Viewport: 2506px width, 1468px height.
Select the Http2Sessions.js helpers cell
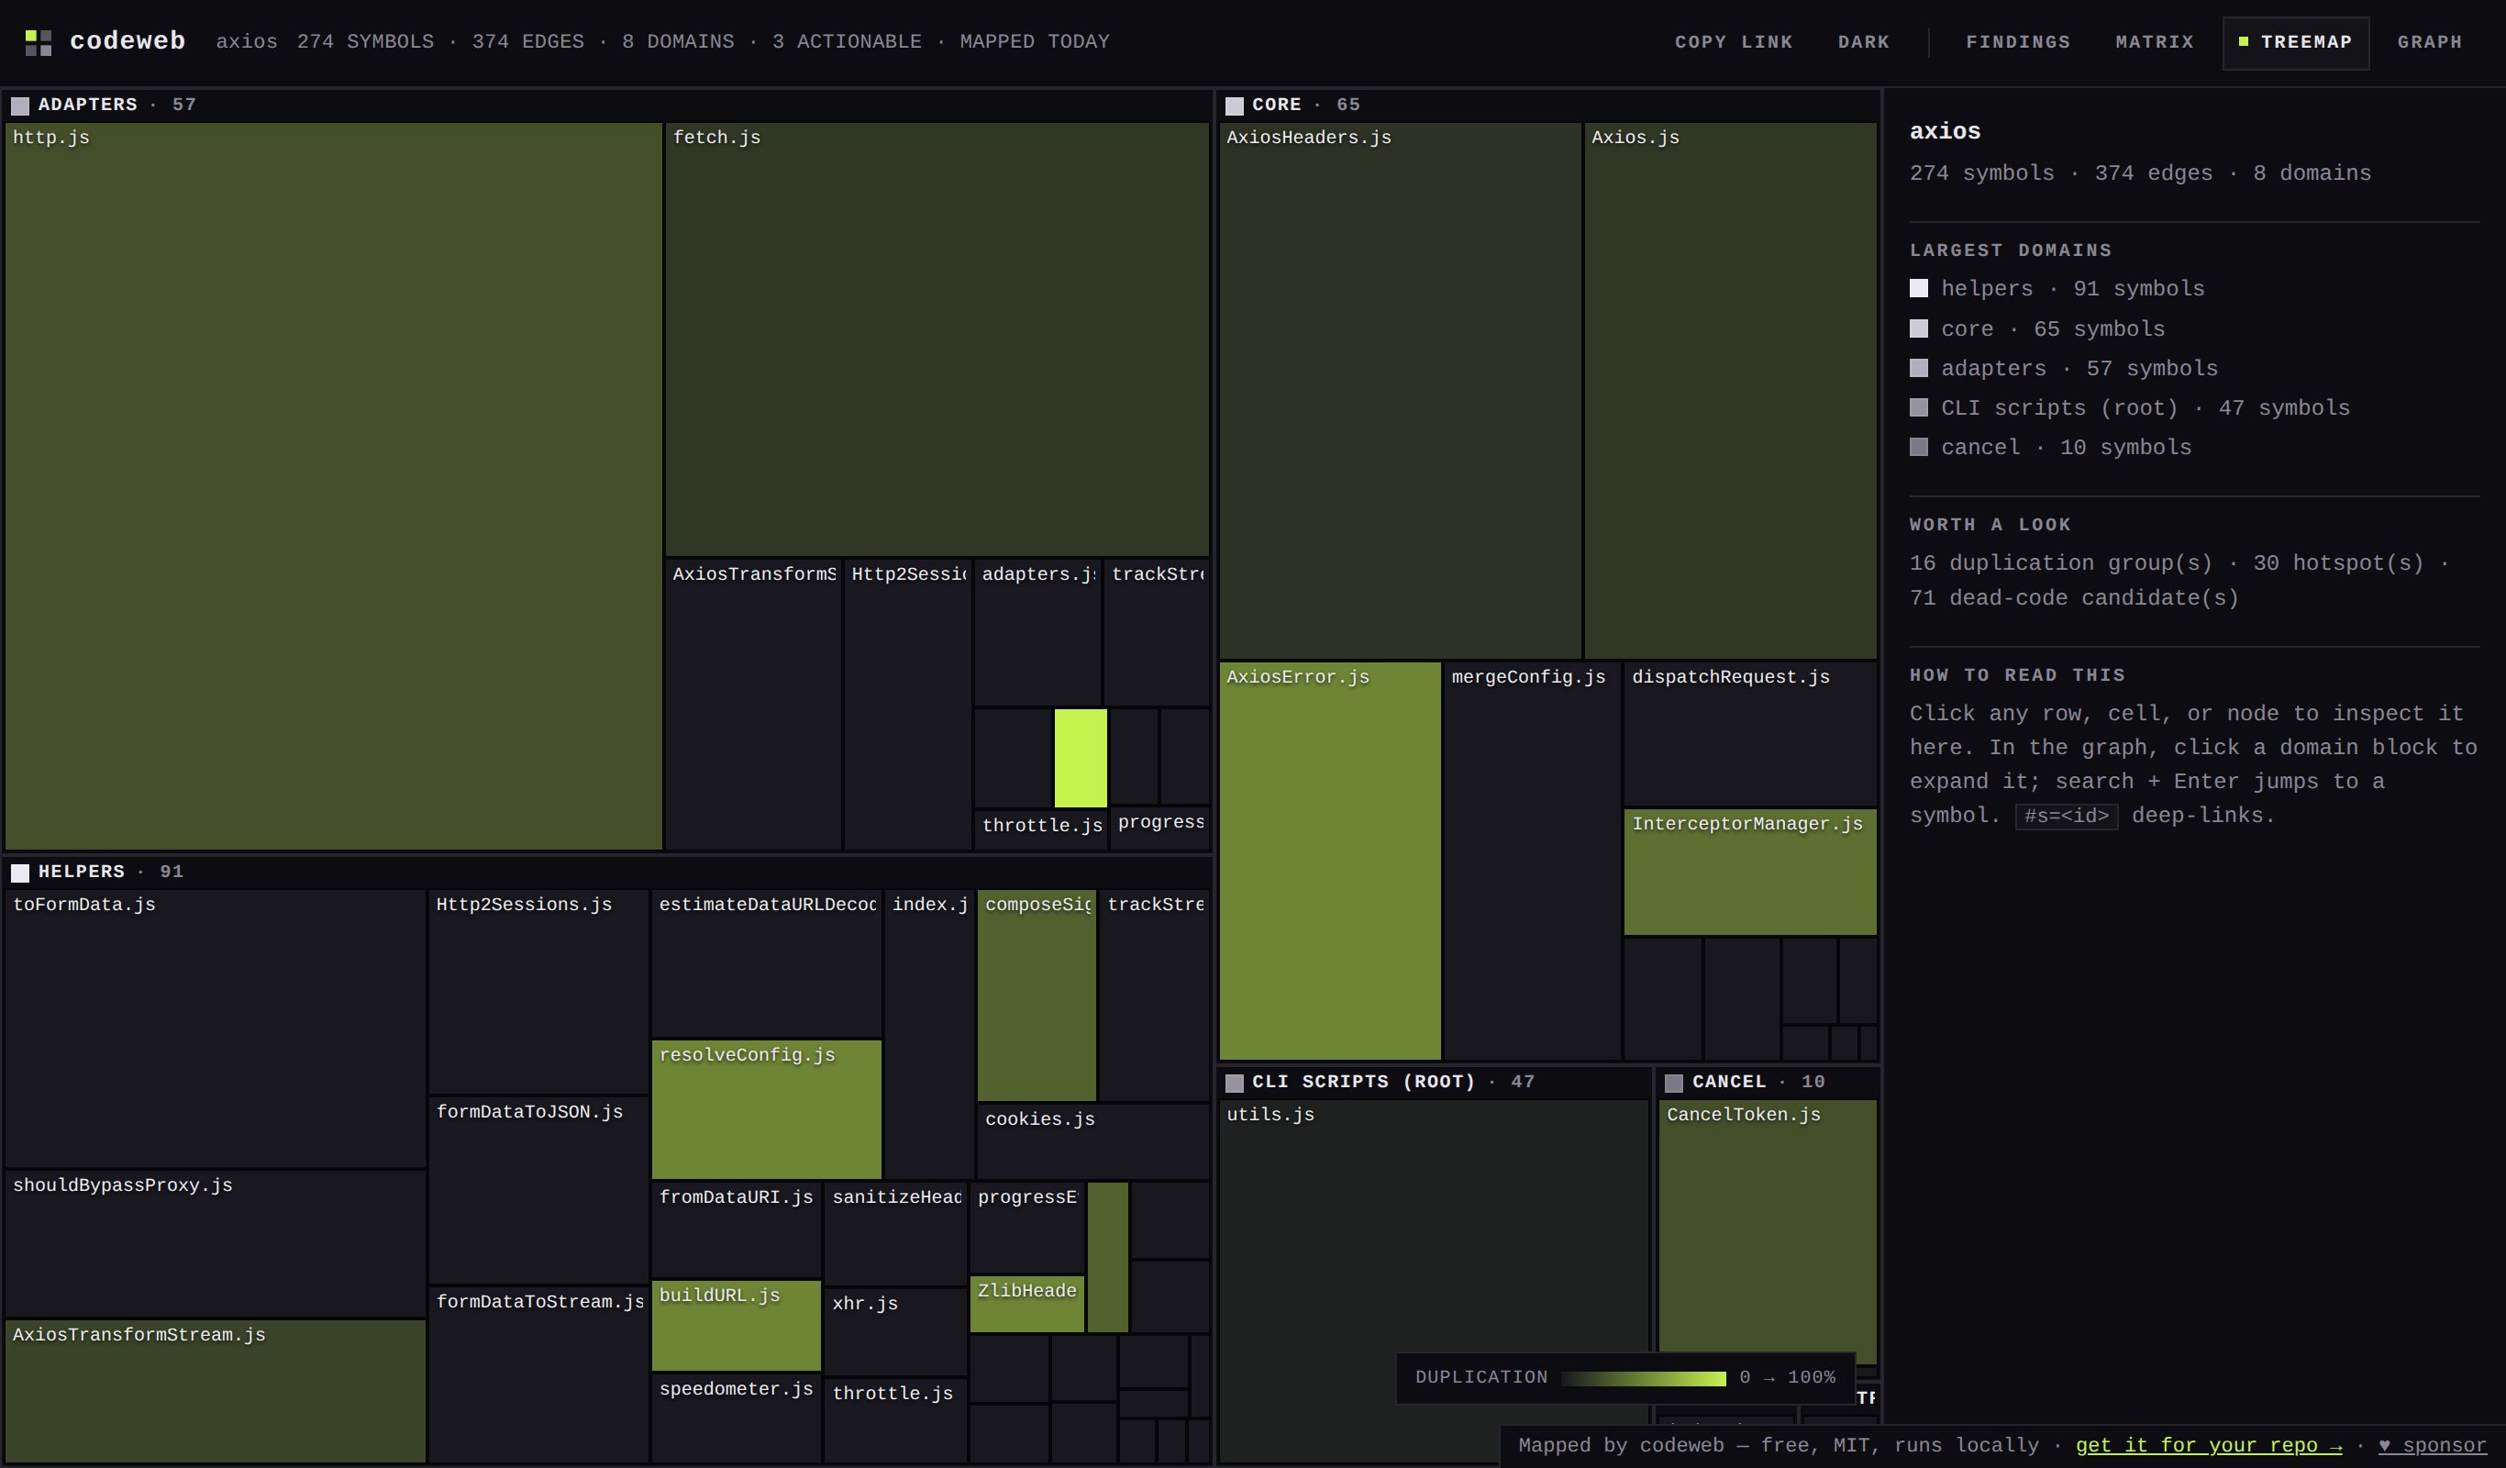[538, 992]
